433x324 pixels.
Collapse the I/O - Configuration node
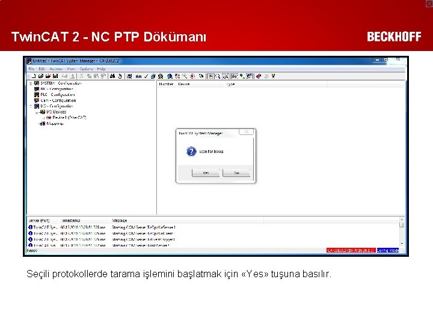coord(31,106)
